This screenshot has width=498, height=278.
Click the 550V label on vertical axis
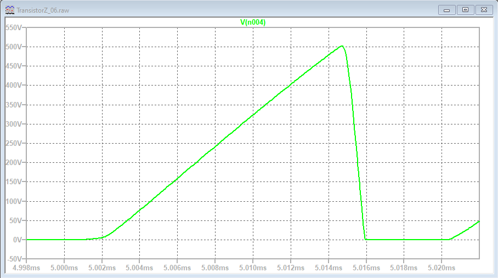[x=14, y=27]
